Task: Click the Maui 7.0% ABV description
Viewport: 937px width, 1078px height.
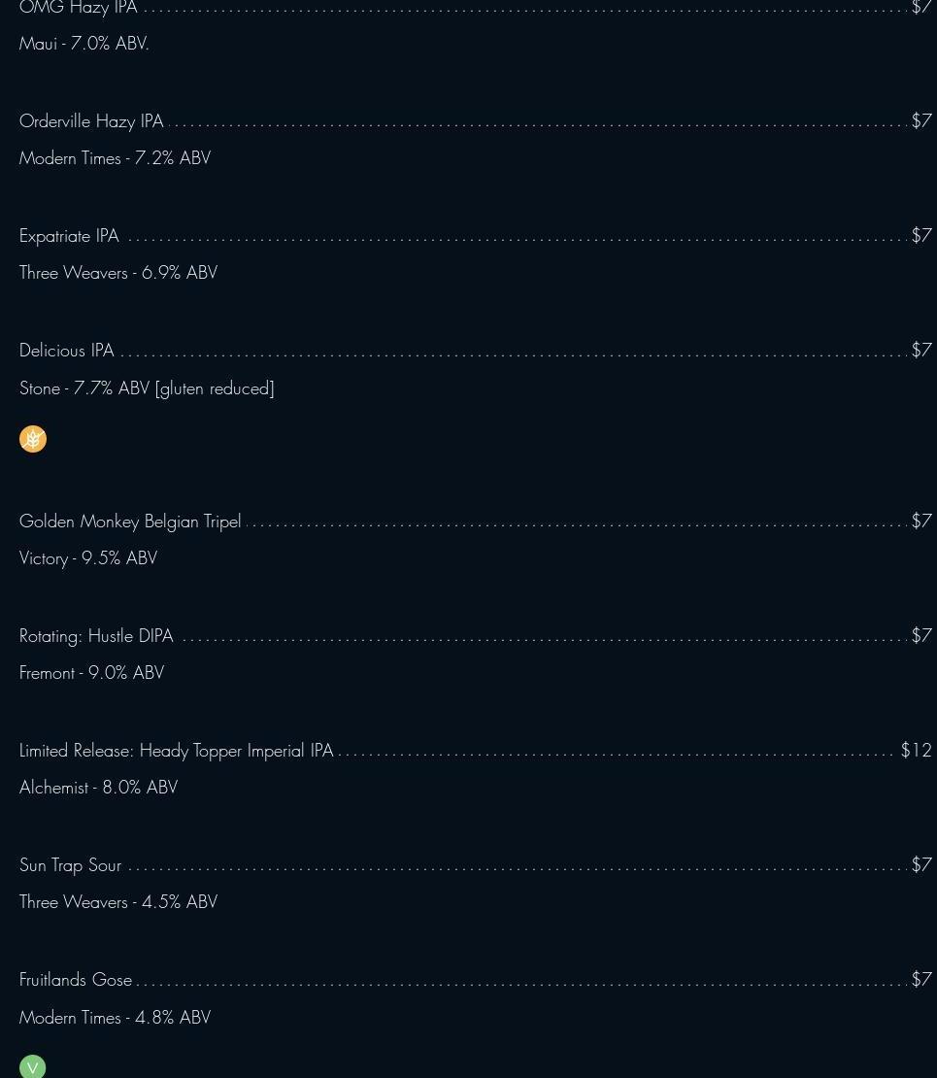Action: 84,44
